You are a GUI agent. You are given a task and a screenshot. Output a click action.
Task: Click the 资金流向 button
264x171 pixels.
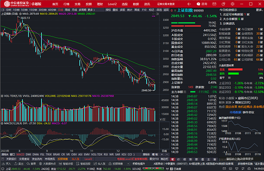(x=37, y=159)
